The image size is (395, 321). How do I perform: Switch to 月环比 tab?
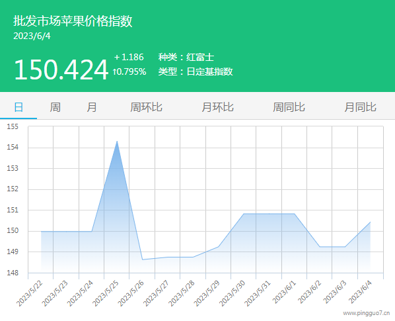point(218,107)
